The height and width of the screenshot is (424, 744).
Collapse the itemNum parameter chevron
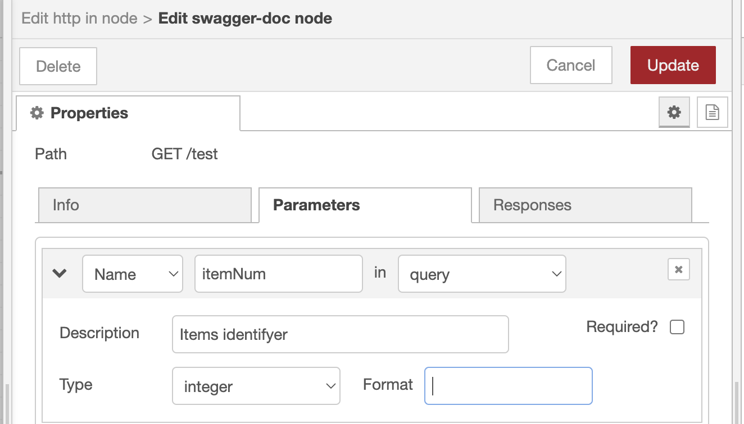[x=60, y=274]
